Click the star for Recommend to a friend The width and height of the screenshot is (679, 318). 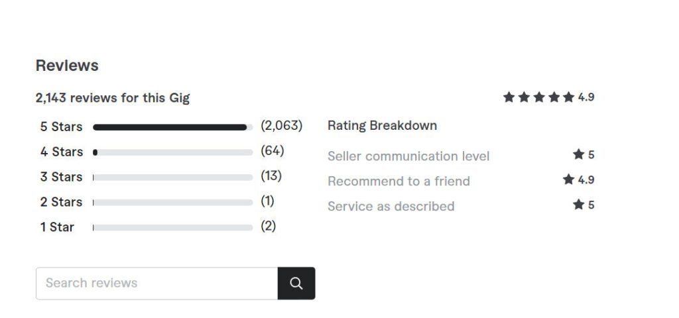coord(568,179)
